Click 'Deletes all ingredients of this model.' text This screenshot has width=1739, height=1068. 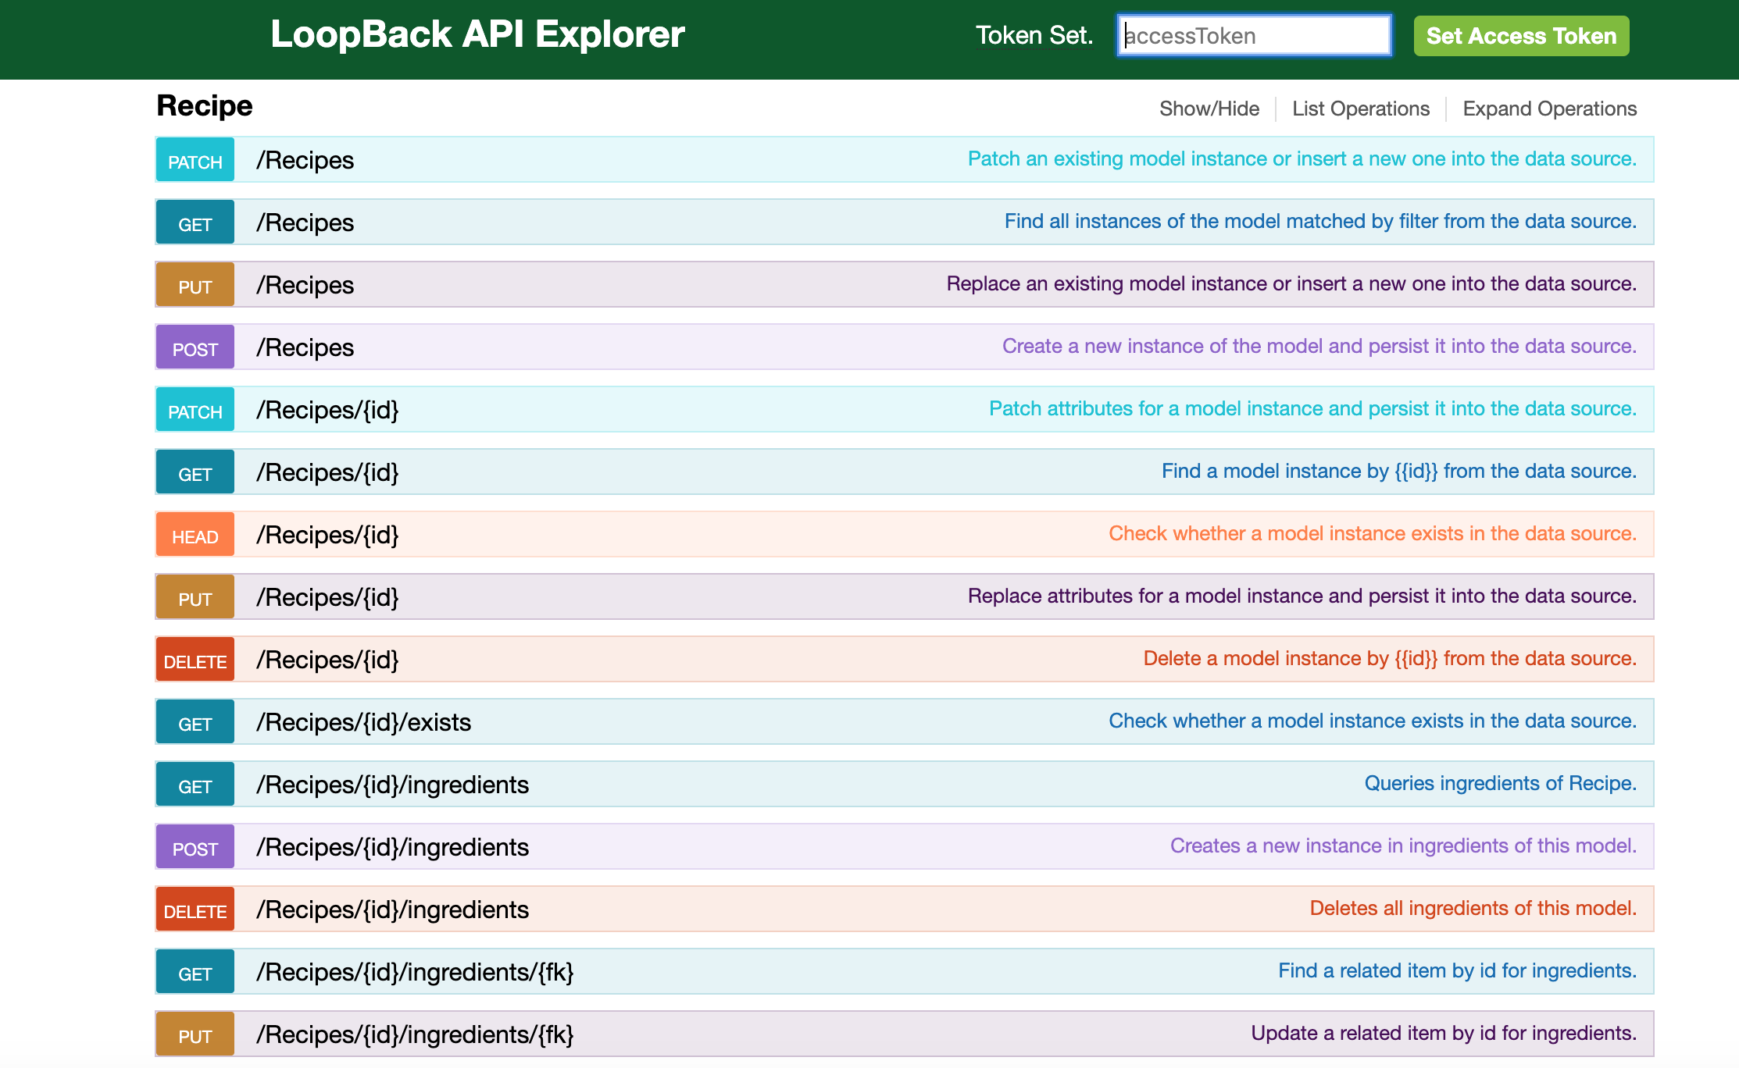[x=1473, y=908]
